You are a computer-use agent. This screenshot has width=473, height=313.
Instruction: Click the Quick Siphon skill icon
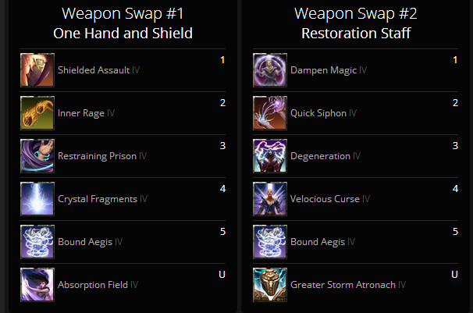click(270, 113)
